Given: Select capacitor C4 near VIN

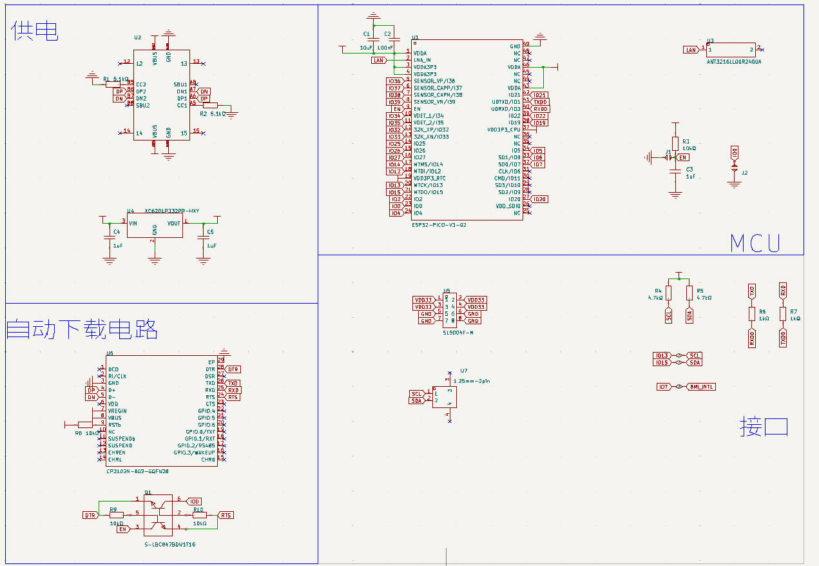Looking at the screenshot, I should pos(110,238).
